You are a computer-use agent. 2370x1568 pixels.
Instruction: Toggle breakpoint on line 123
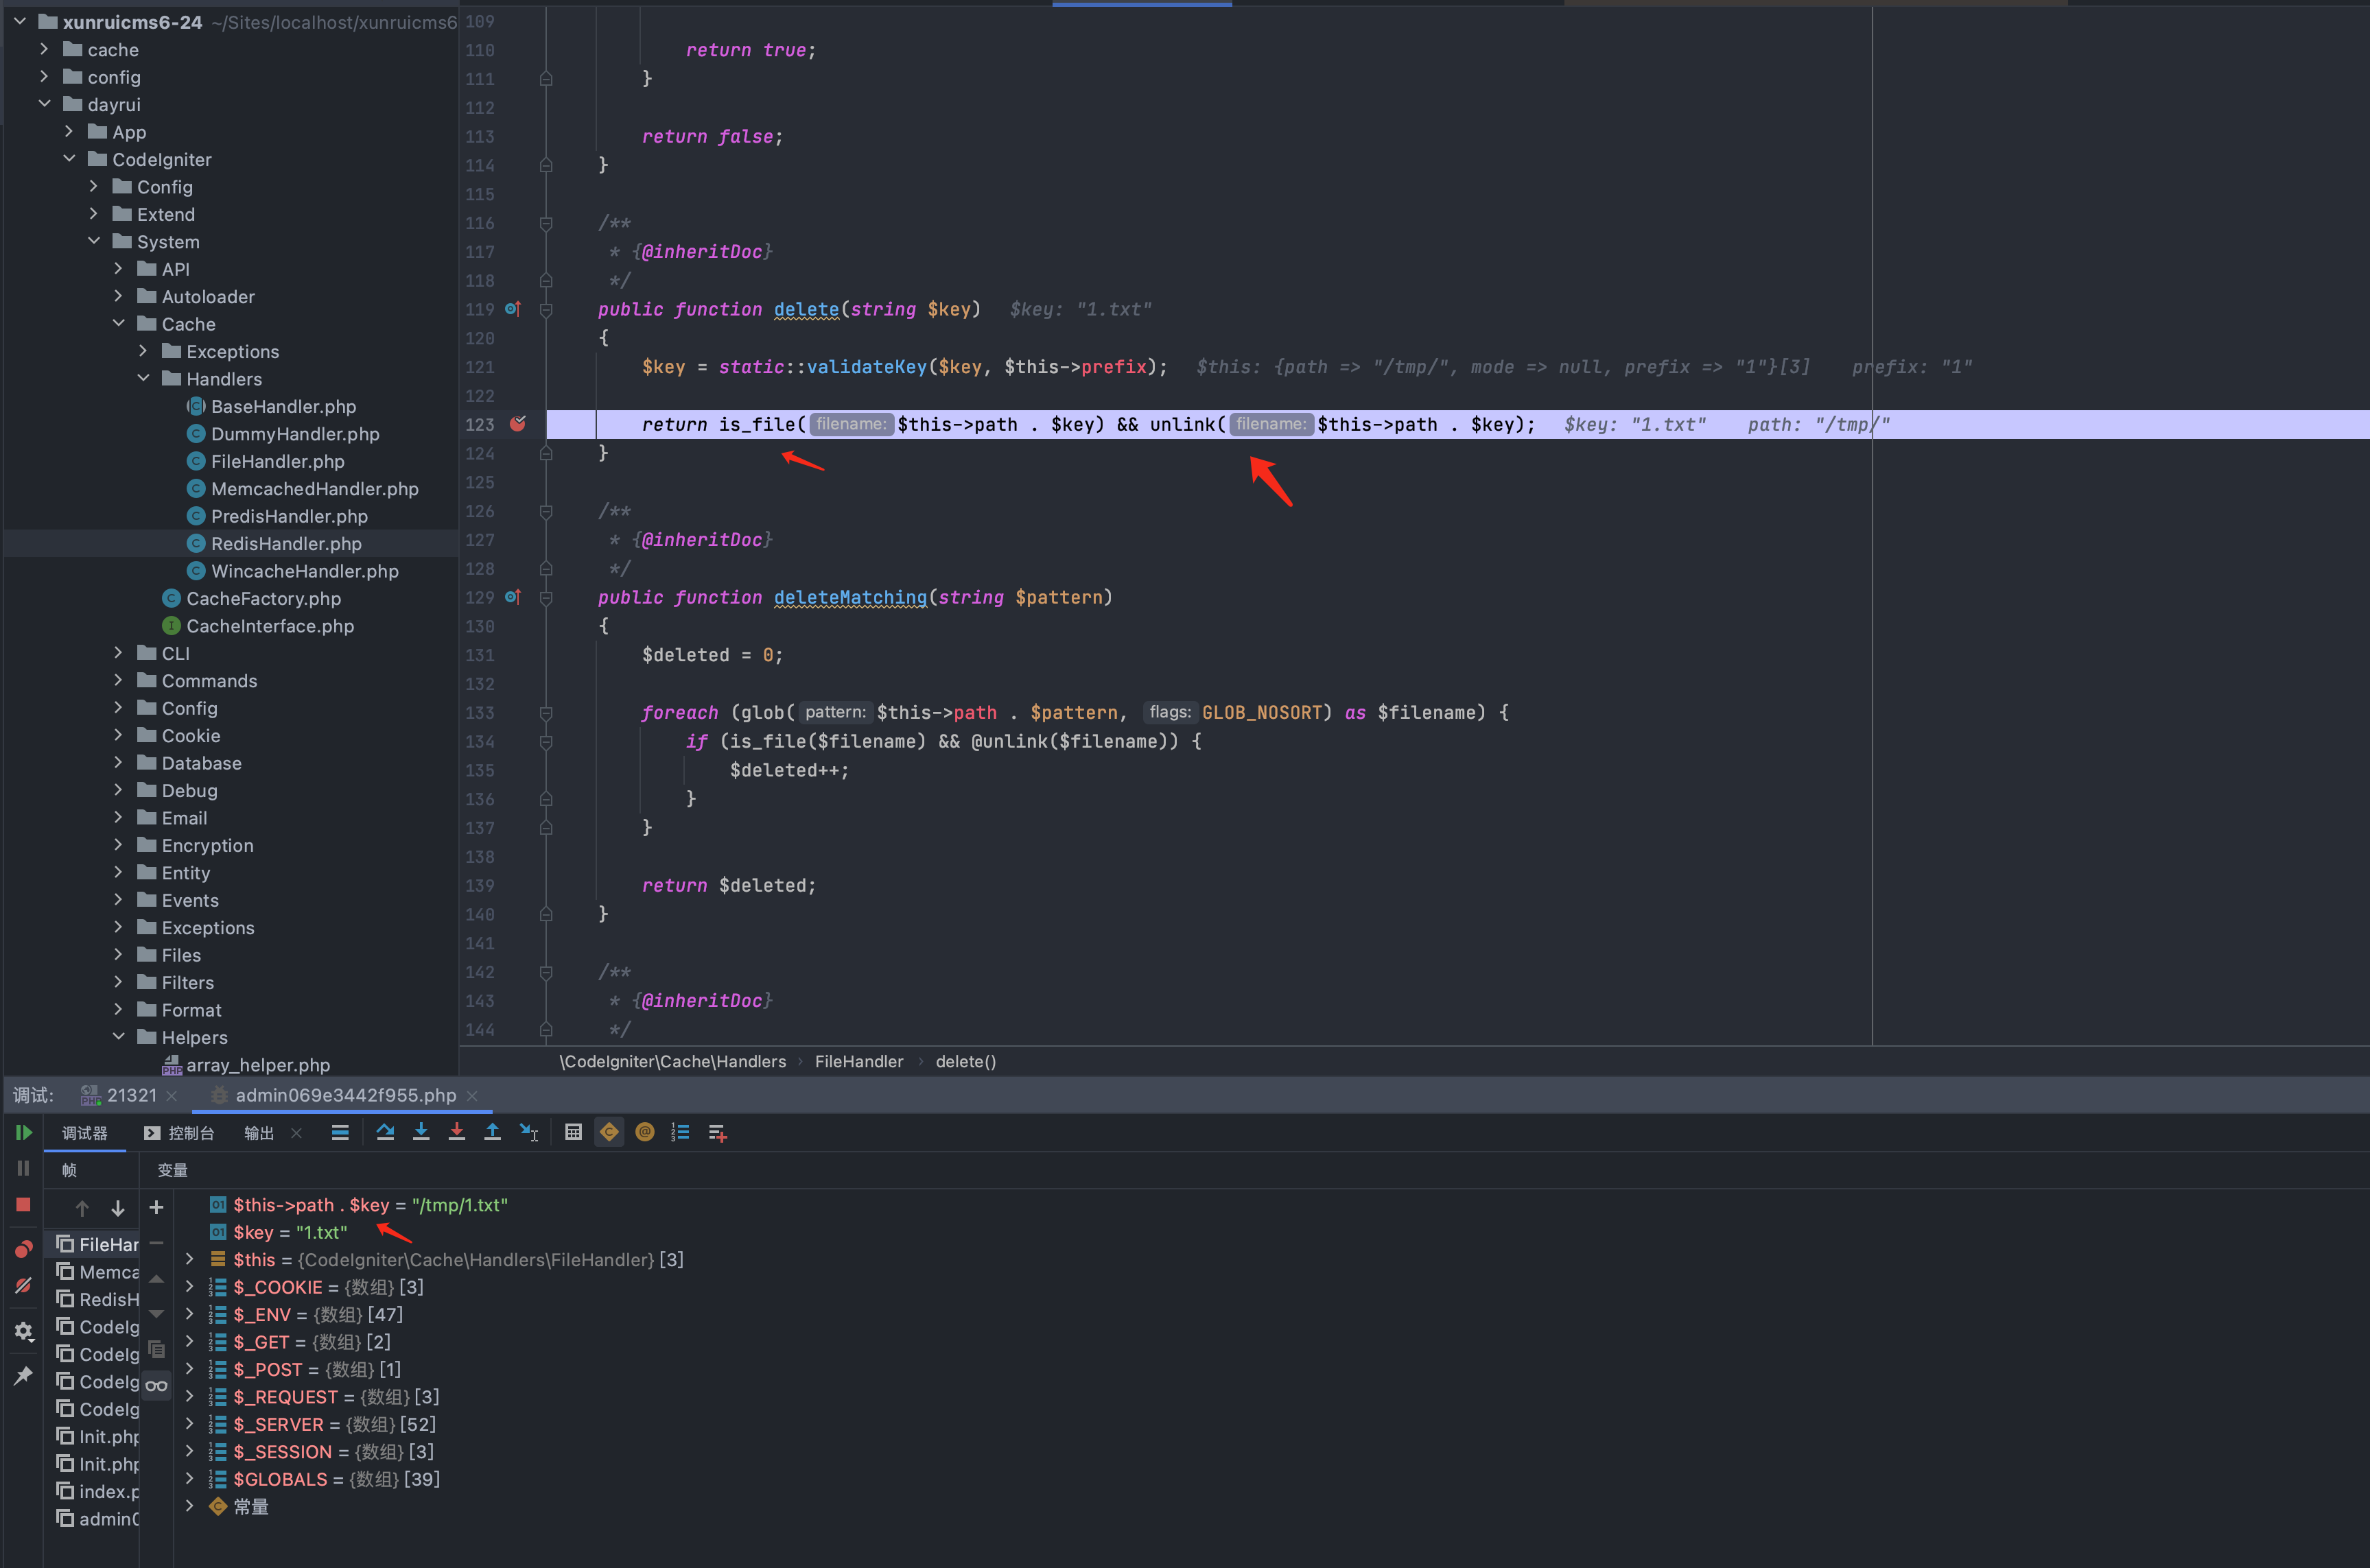click(518, 424)
